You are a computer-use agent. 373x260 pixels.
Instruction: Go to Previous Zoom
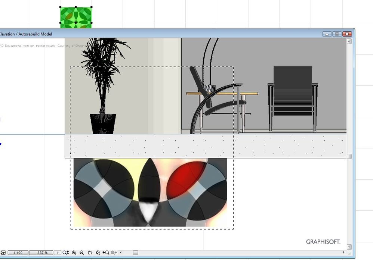[x=106, y=253]
